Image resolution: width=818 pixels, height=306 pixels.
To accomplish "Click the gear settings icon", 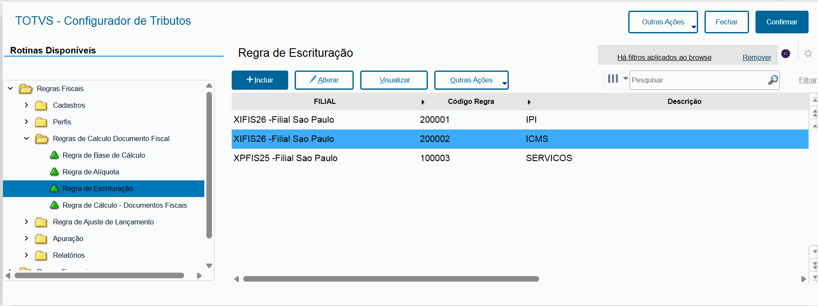I will [808, 53].
